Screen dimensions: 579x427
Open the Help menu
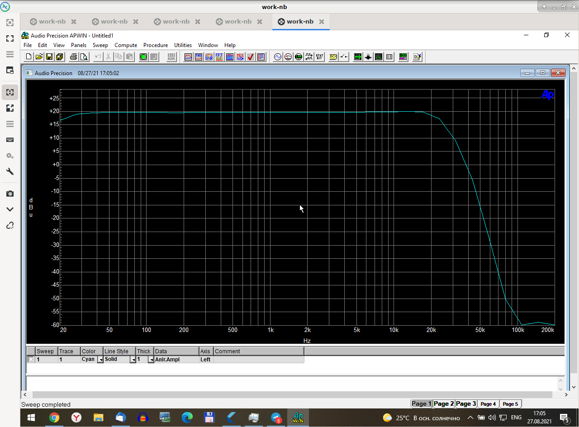pyautogui.click(x=230, y=45)
